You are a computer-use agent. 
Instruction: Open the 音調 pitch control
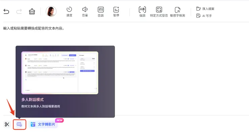click(x=101, y=12)
